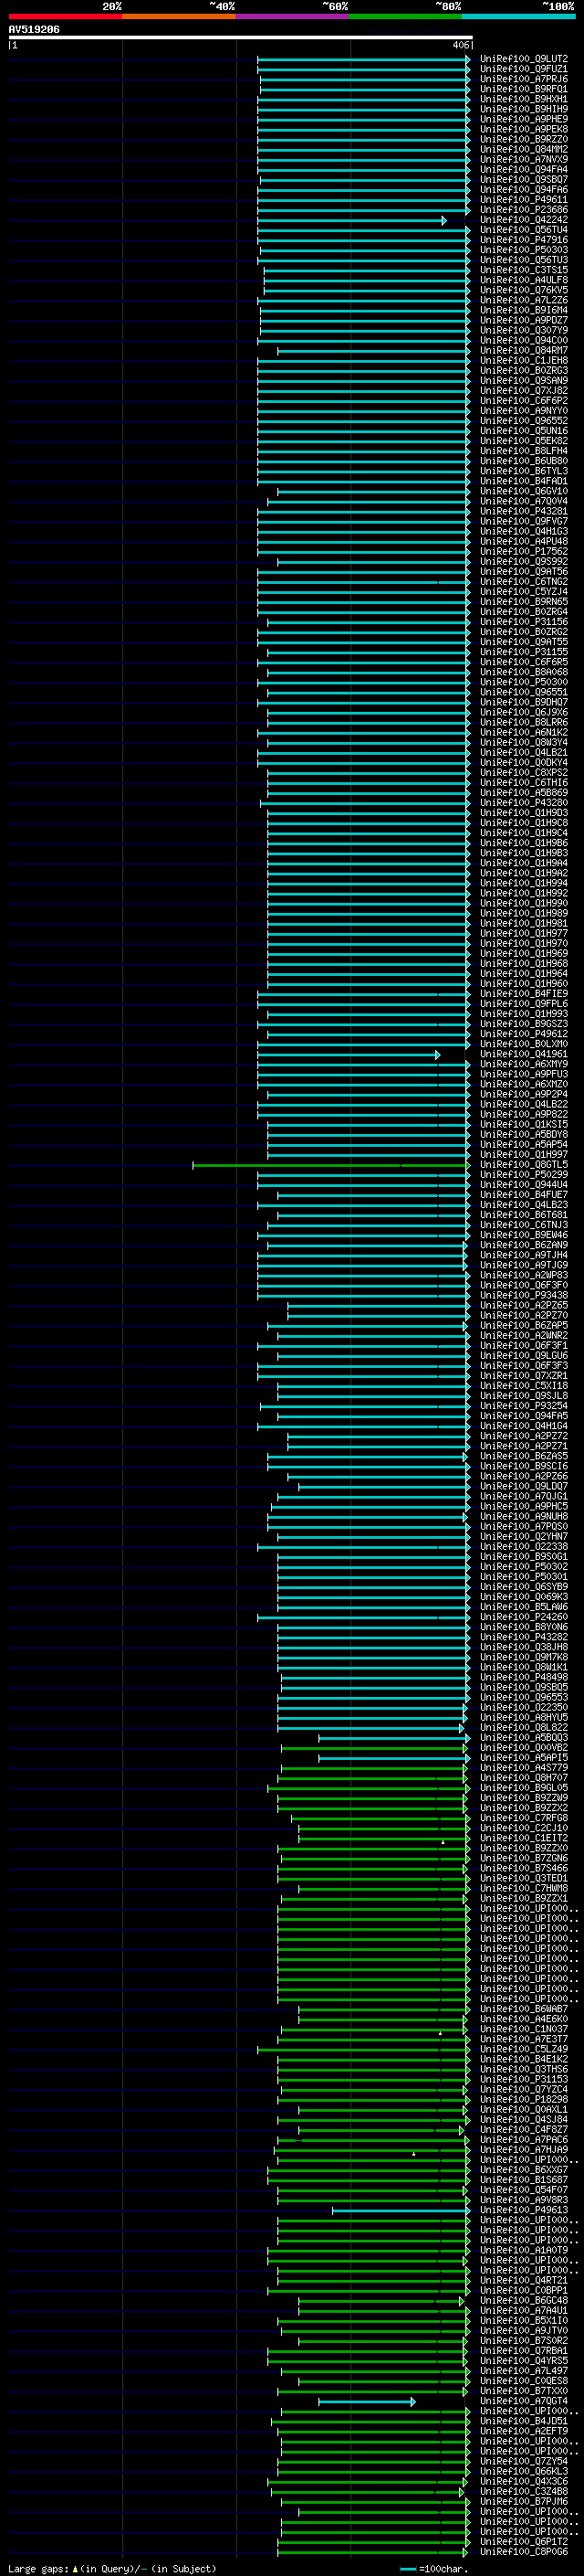
Task: Open hit UniRef100_Q9LUT2
Action: coord(523,59)
